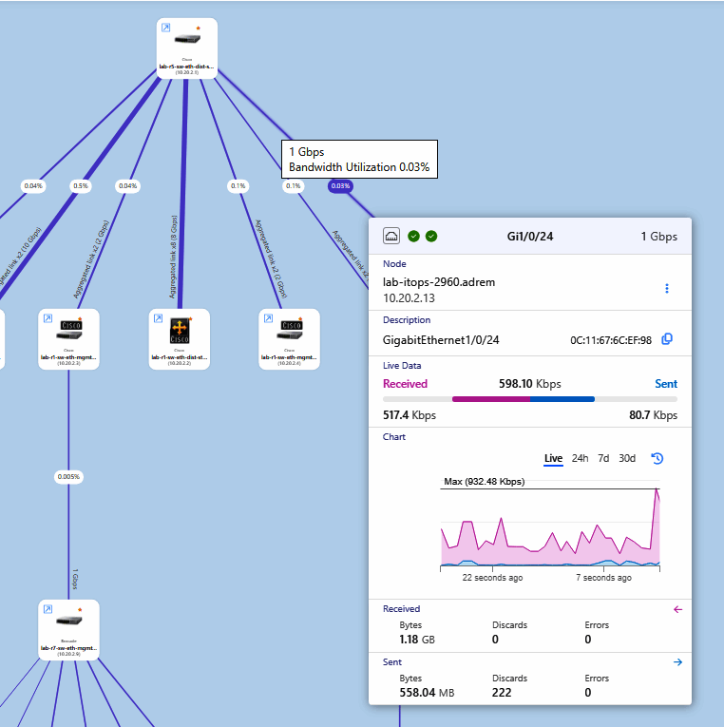Open the three-dot node options menu
The image size is (724, 727).
coord(667,288)
